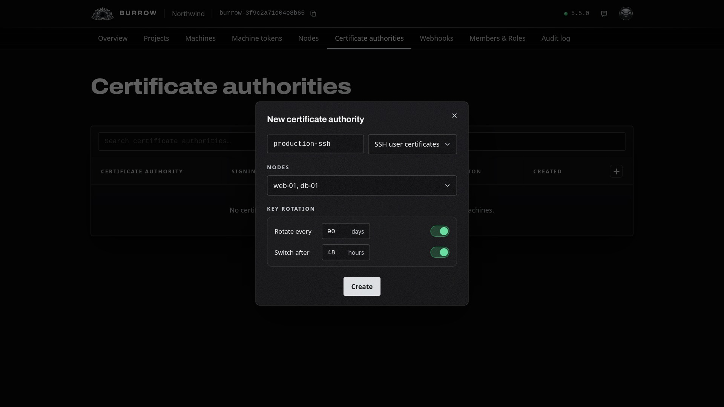This screenshot has height=407, width=724.
Task: Click the Burrow logo icon
Action: (x=102, y=14)
